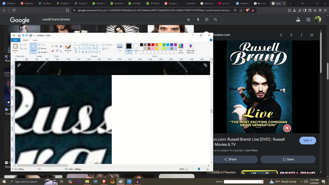This screenshot has width=329, height=185.
Task: Activate the Color picker eyedropper tool
Action: 57,51
